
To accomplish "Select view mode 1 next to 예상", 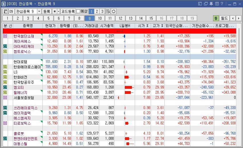I will tap(91, 11).
